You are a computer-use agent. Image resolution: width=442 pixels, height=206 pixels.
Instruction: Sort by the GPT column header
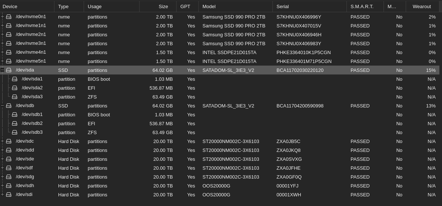click(187, 7)
